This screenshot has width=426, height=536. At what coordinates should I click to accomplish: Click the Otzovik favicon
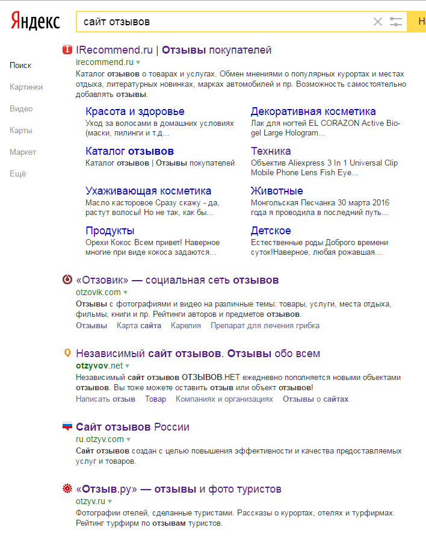67,279
